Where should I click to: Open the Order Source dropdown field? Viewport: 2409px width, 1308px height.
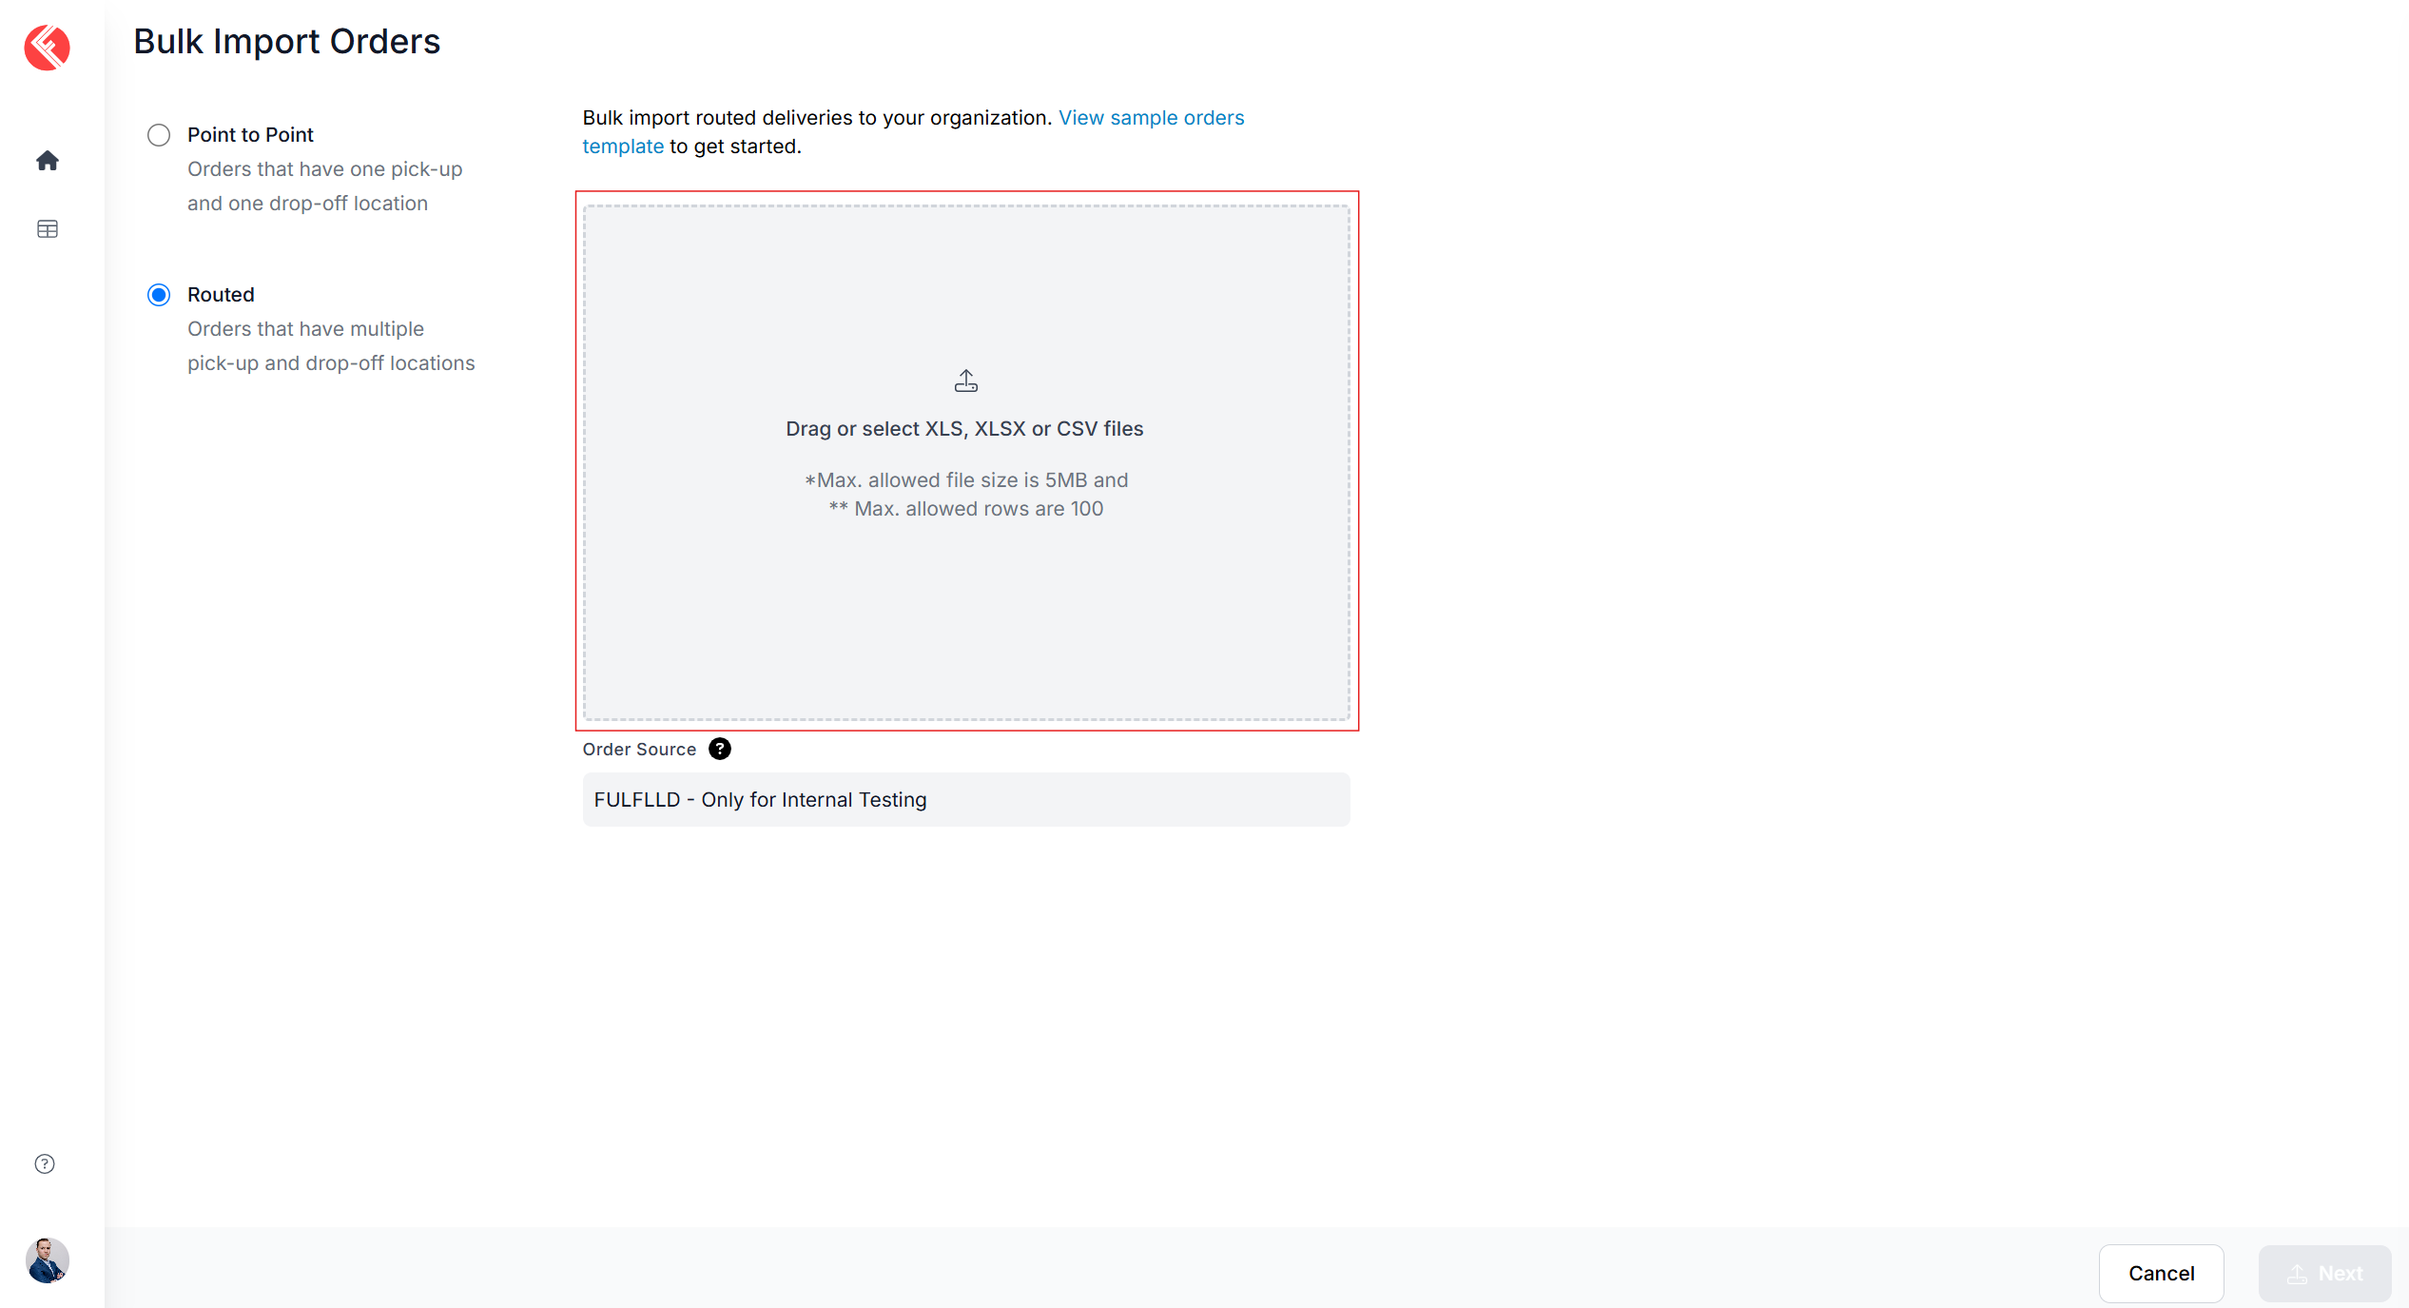tap(966, 800)
